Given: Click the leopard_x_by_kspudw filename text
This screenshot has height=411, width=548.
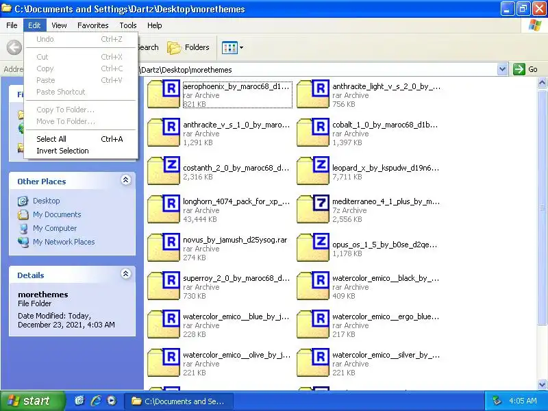Looking at the screenshot, I should (x=386, y=168).
